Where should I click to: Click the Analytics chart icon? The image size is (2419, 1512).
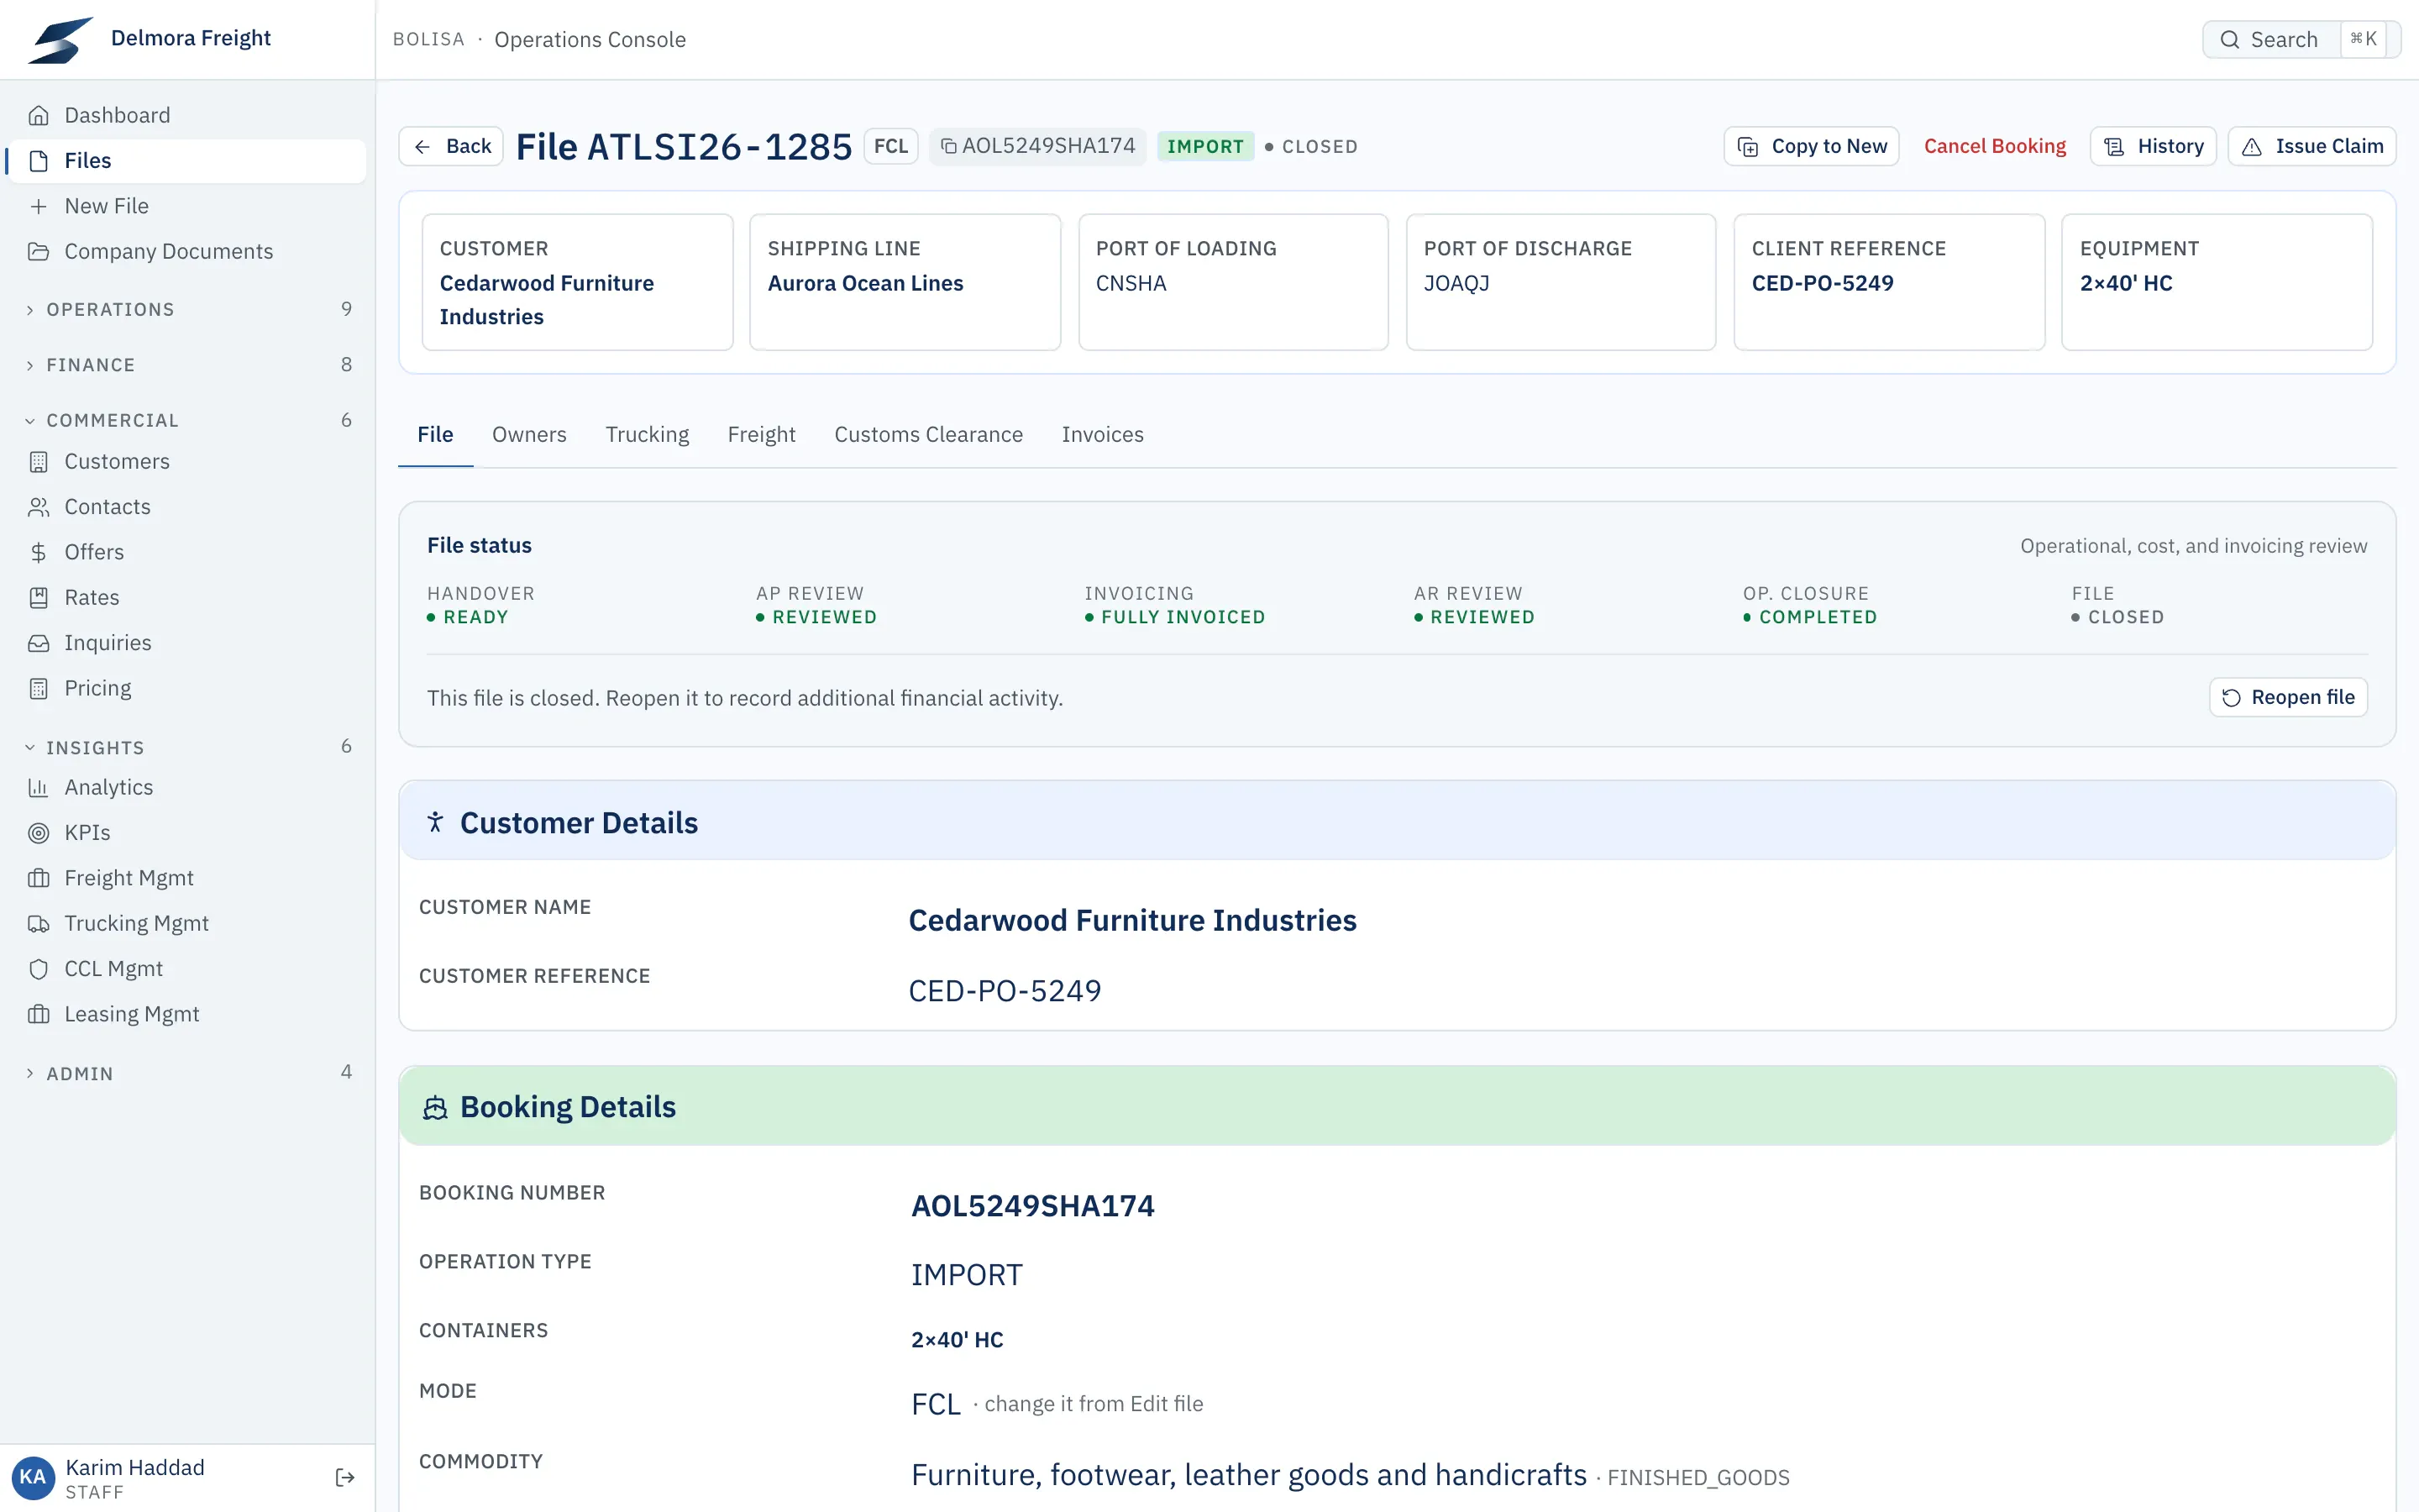[38, 788]
